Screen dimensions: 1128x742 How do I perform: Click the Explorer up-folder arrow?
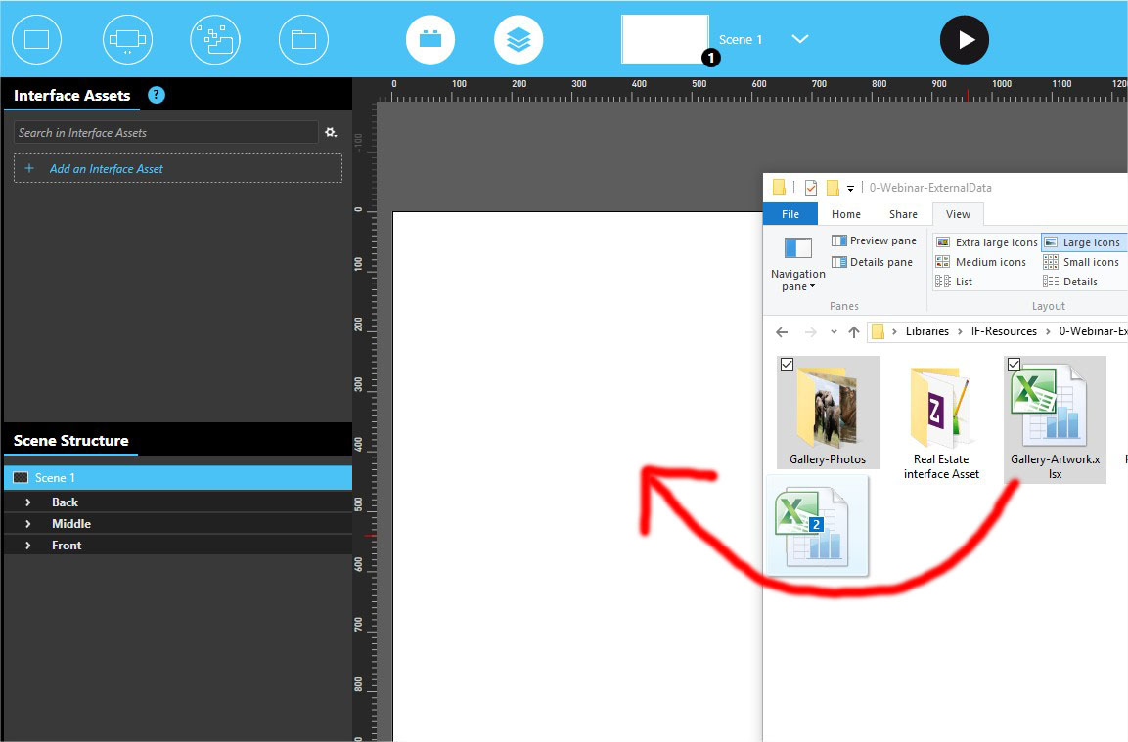[x=853, y=332]
